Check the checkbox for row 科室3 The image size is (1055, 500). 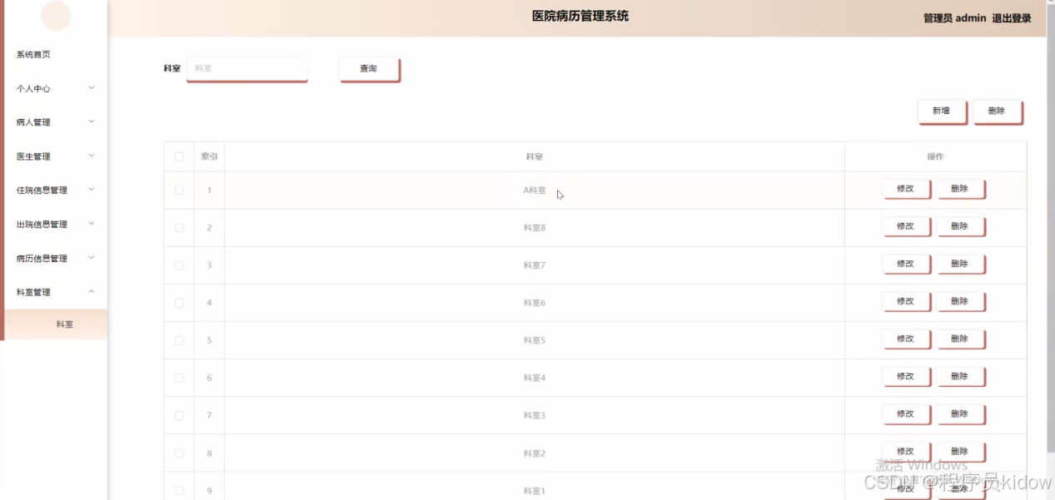pos(179,415)
